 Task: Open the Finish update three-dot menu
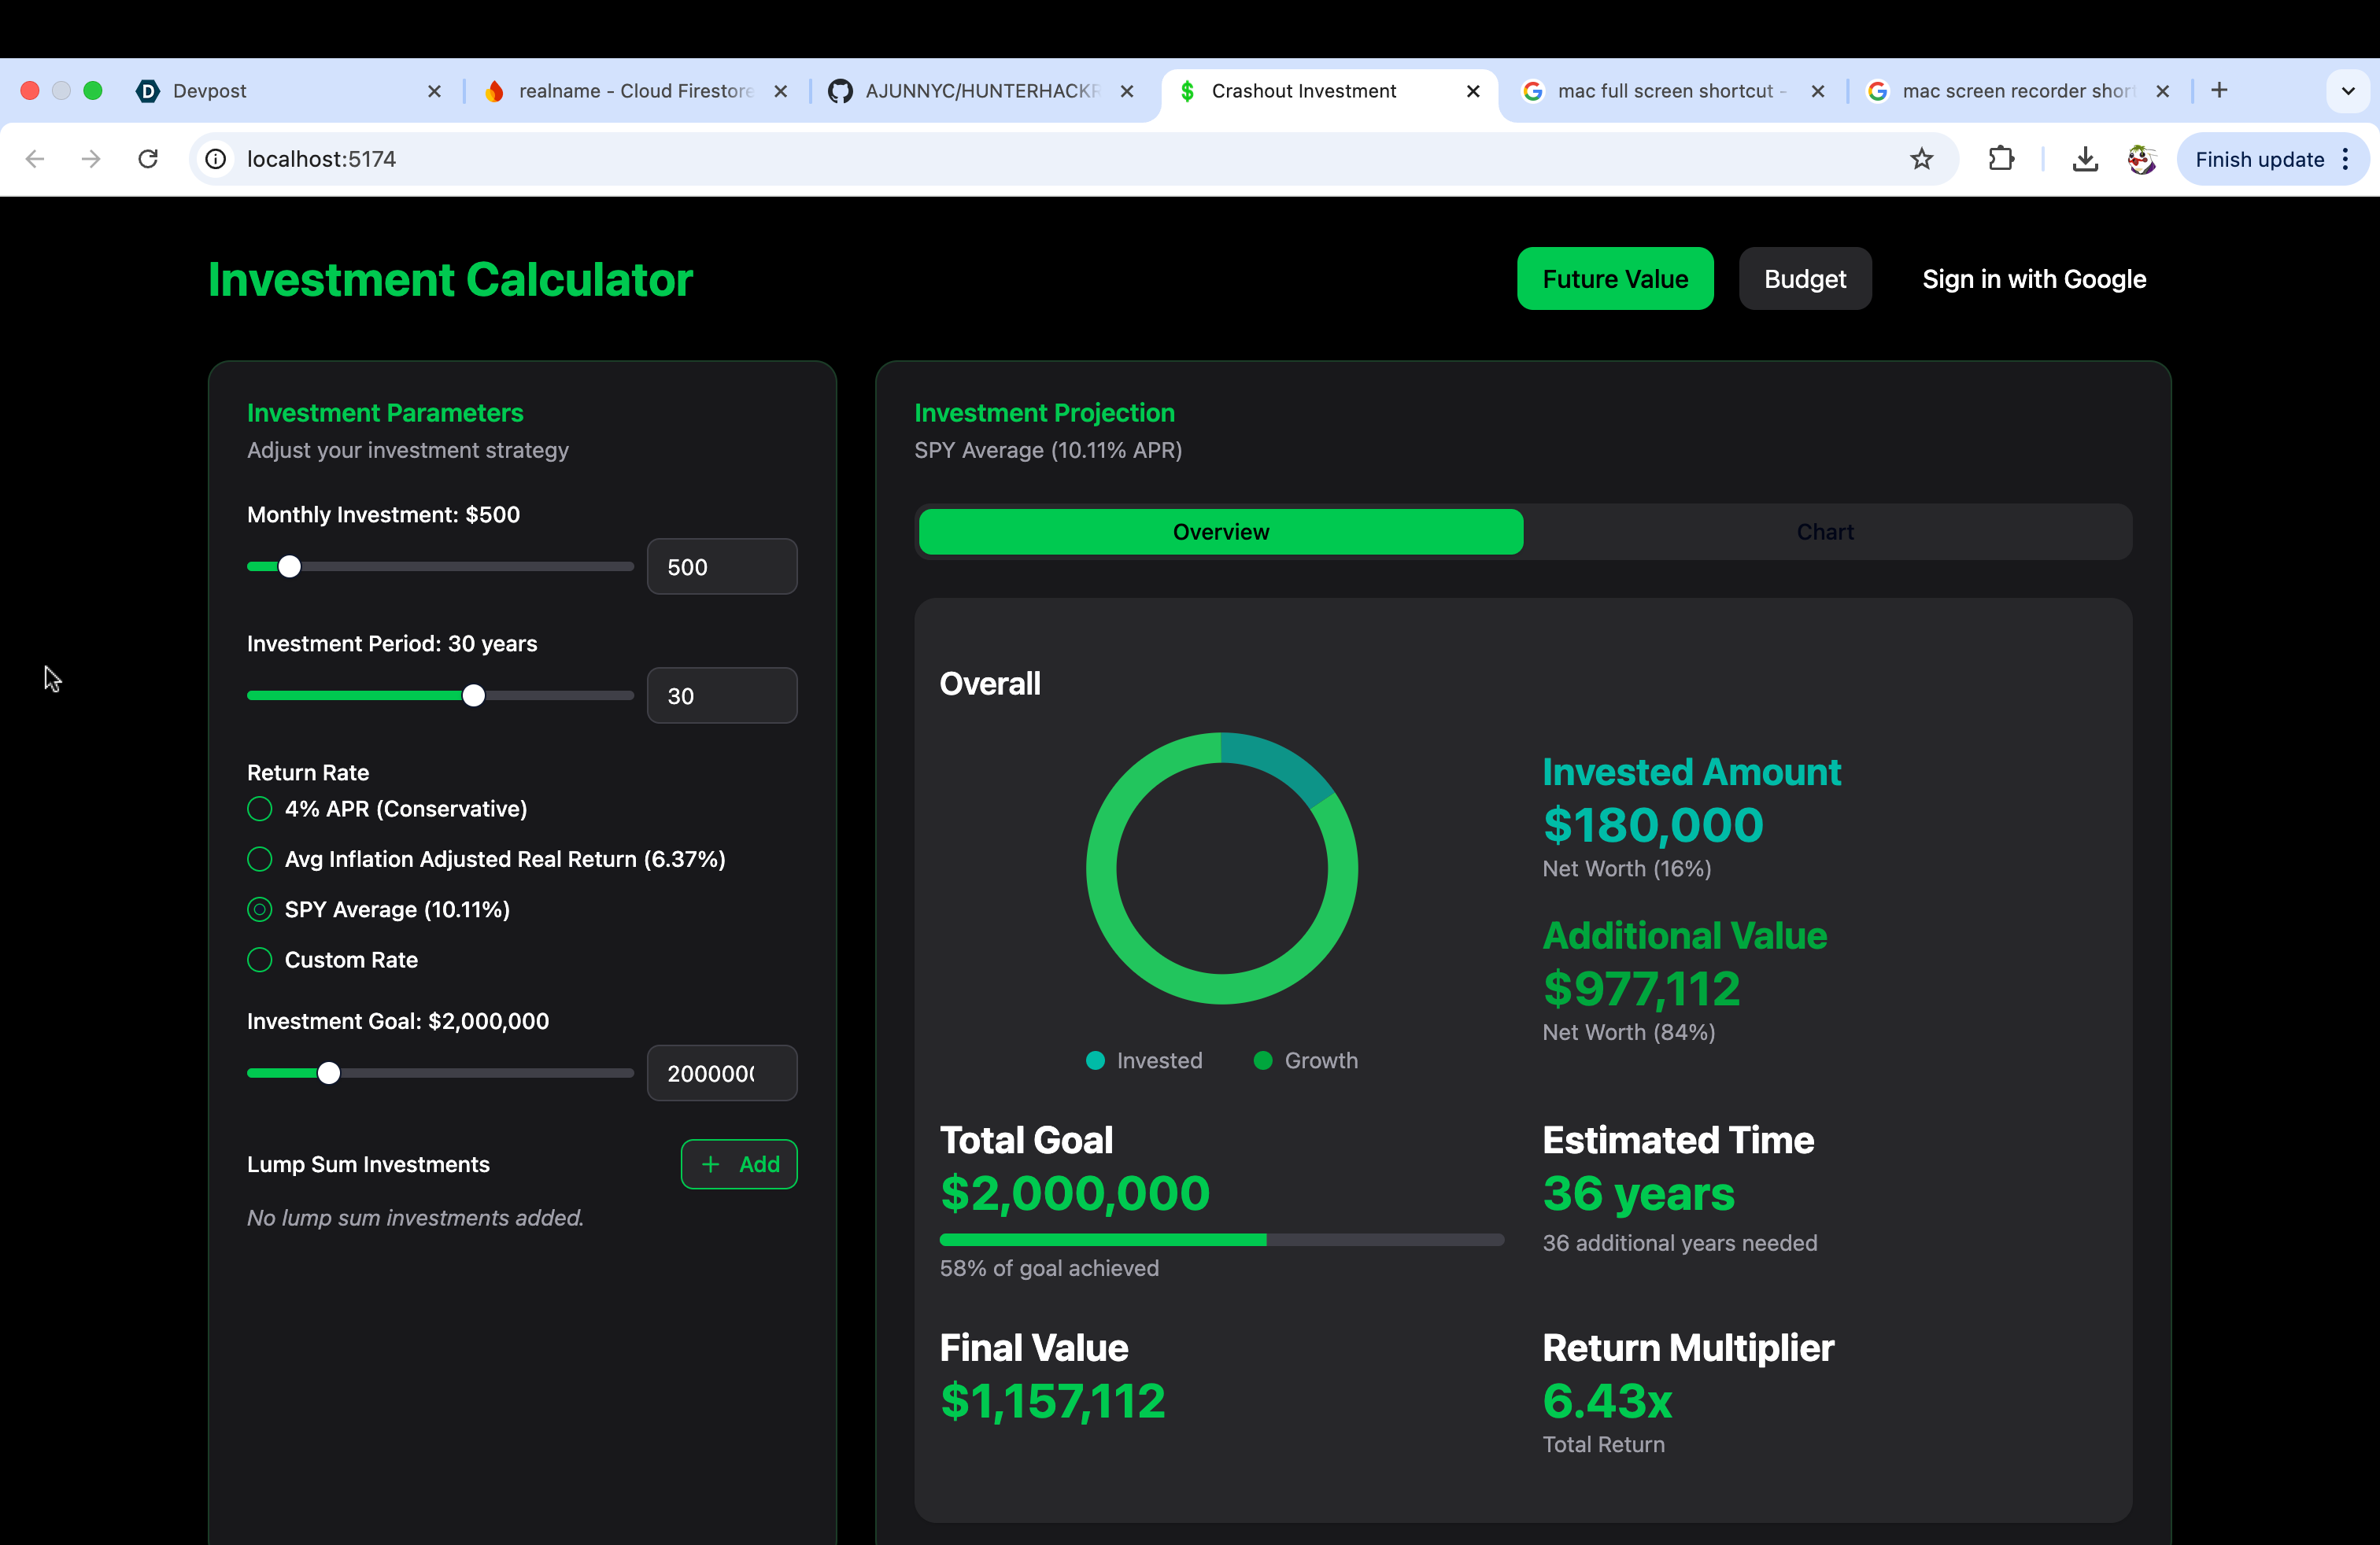[2346, 160]
